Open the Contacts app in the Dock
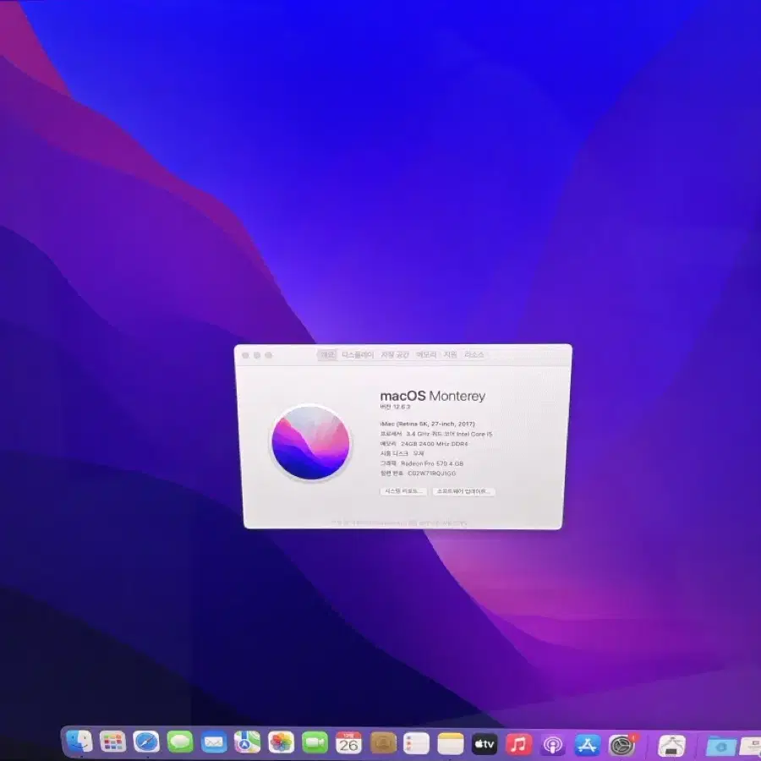 click(383, 743)
